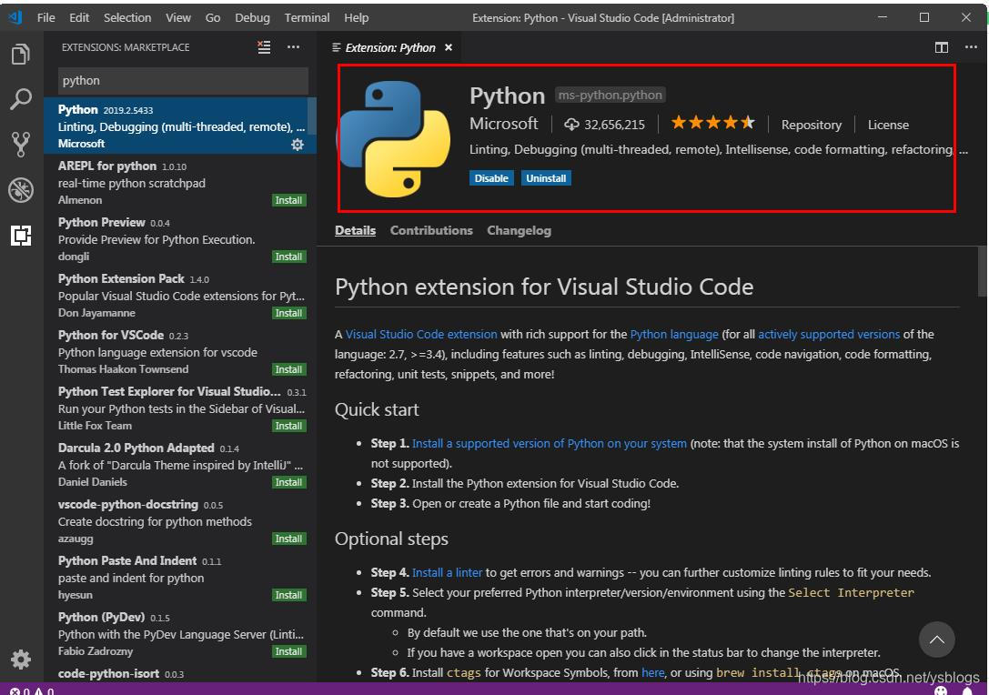The height and width of the screenshot is (695, 989).
Task: Install Python for VSCode extension
Action: point(289,369)
